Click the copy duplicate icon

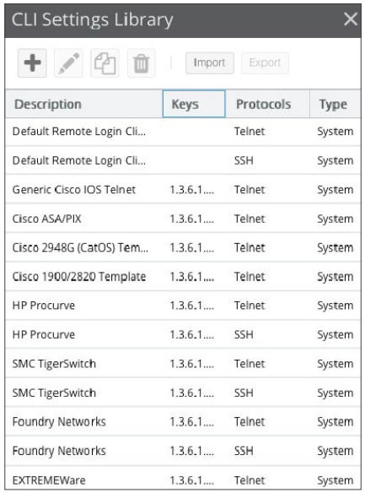coord(105,62)
